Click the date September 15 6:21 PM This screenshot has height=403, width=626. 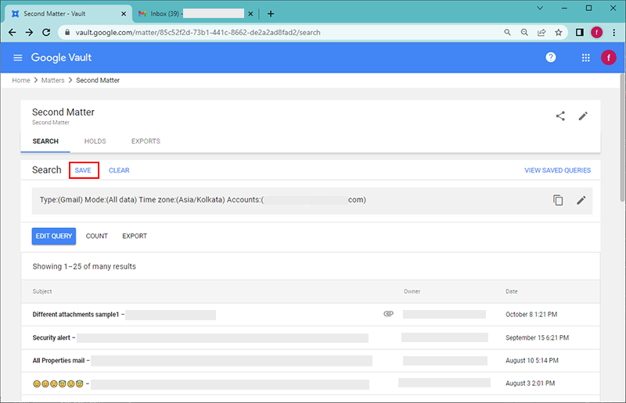click(x=537, y=337)
